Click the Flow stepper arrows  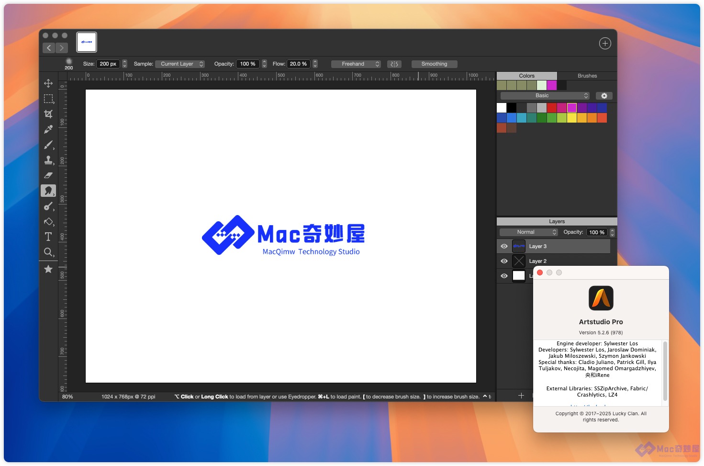tap(315, 64)
